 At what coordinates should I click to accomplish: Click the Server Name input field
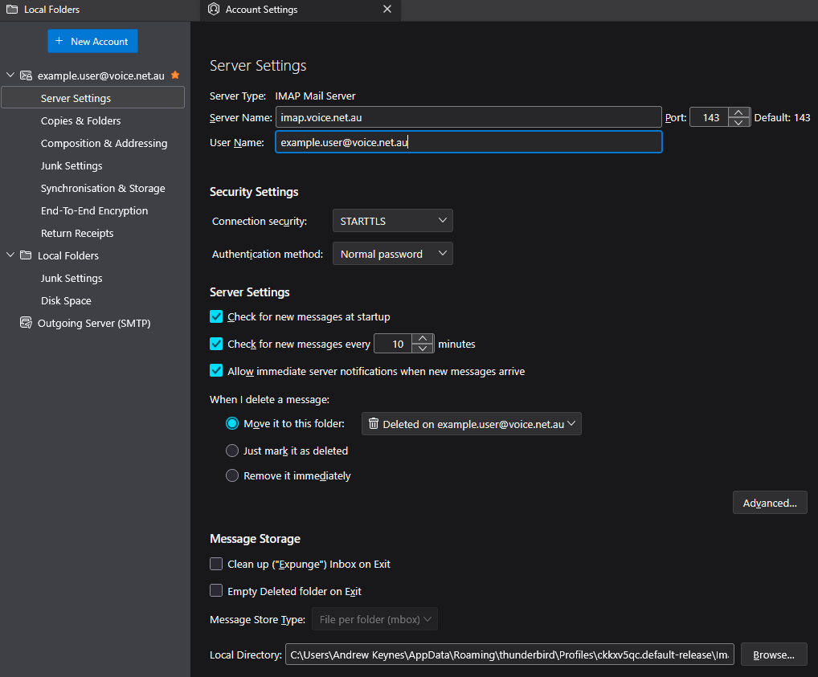pyautogui.click(x=468, y=117)
